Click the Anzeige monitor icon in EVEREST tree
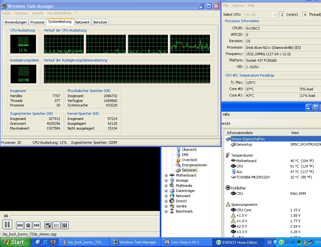 (172, 180)
